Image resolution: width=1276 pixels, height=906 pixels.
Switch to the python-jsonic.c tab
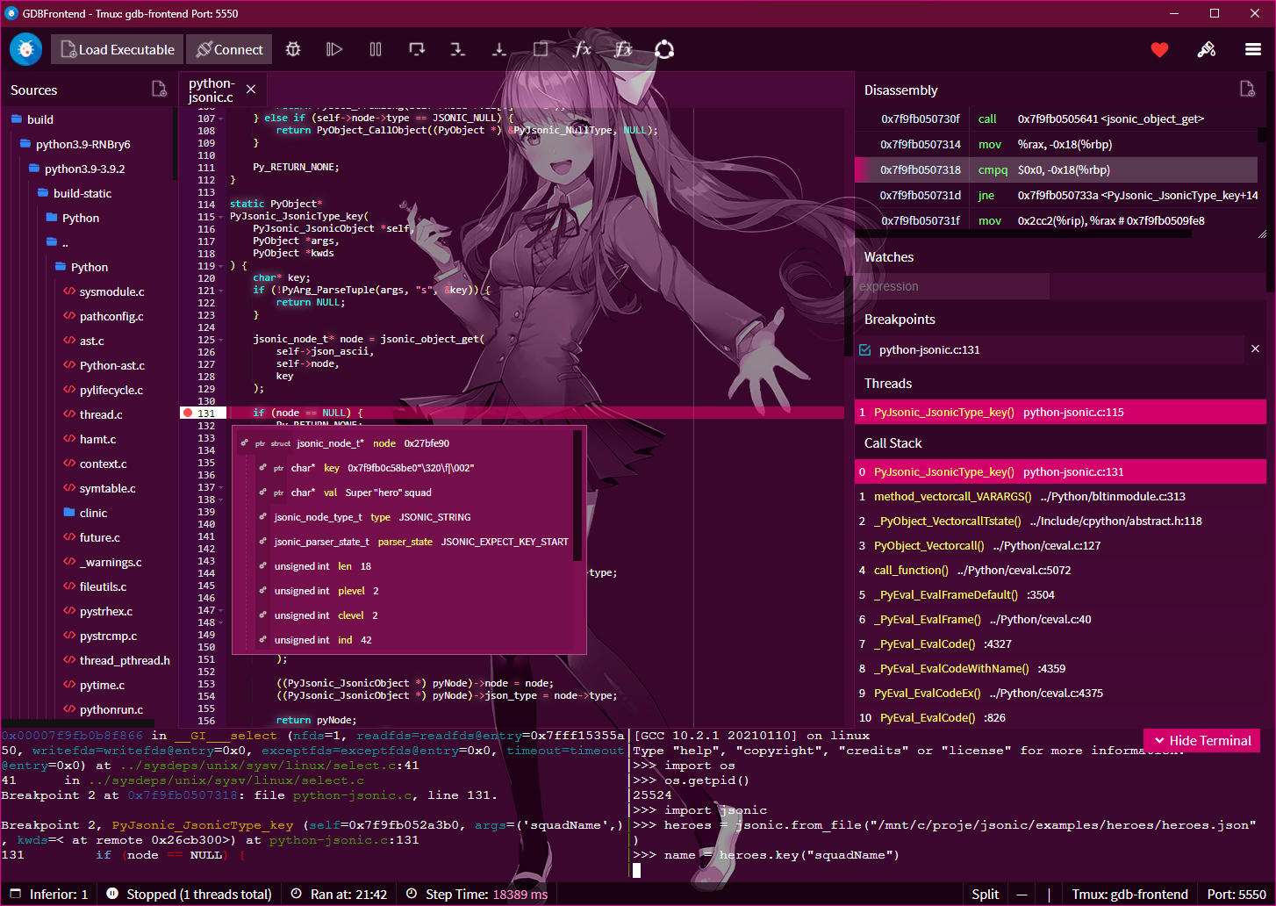pos(211,90)
